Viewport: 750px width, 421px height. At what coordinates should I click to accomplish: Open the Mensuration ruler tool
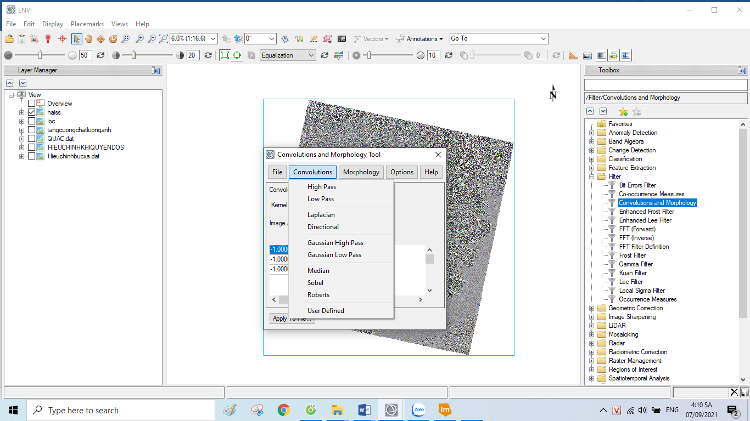click(x=573, y=55)
